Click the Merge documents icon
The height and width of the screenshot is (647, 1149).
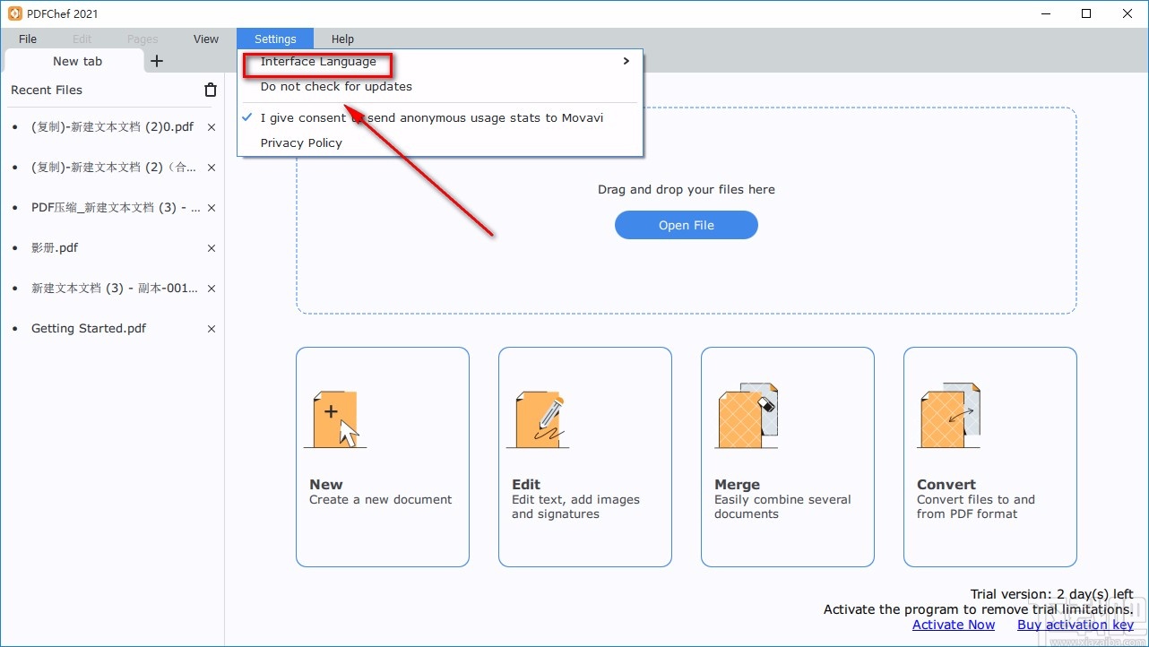747,416
